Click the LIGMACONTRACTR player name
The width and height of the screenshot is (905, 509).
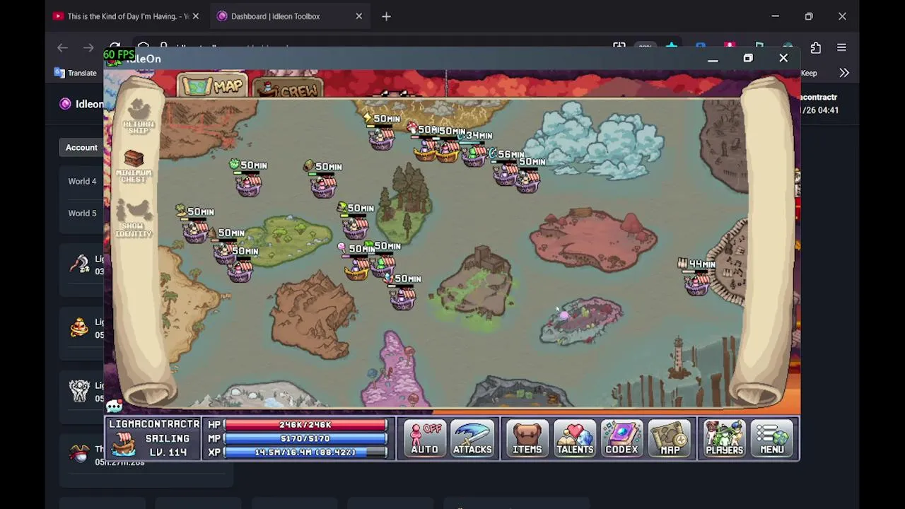(154, 424)
